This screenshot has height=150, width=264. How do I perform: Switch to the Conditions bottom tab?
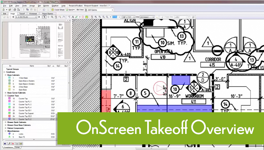click(8, 147)
